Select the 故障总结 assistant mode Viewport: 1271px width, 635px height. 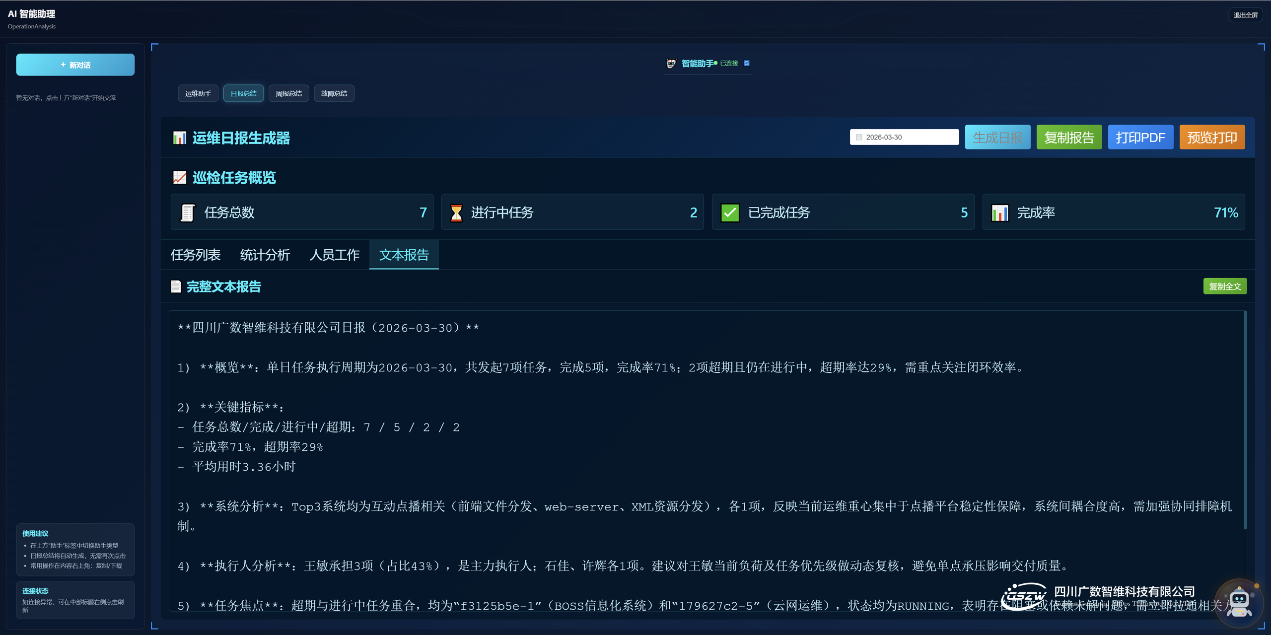[334, 93]
